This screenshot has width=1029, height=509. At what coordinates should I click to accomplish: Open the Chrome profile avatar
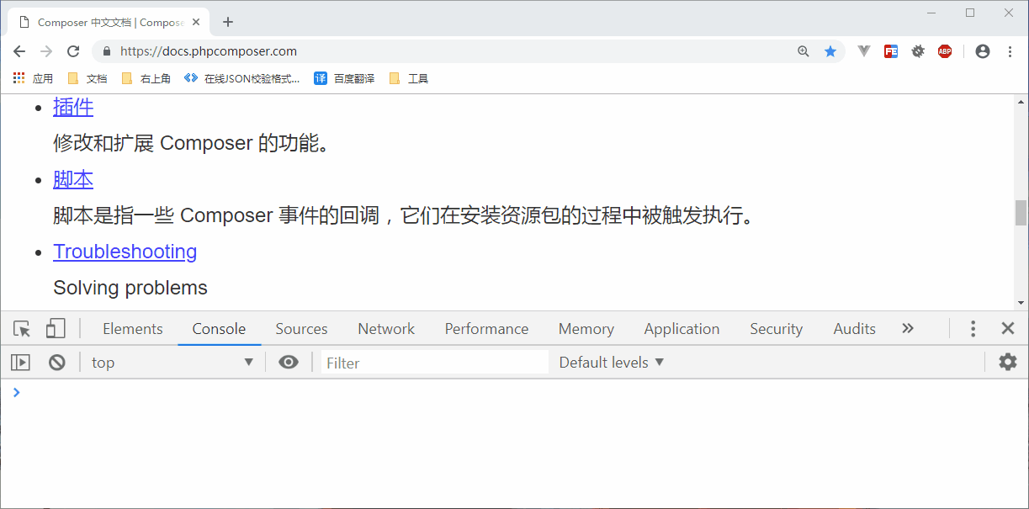click(x=983, y=51)
